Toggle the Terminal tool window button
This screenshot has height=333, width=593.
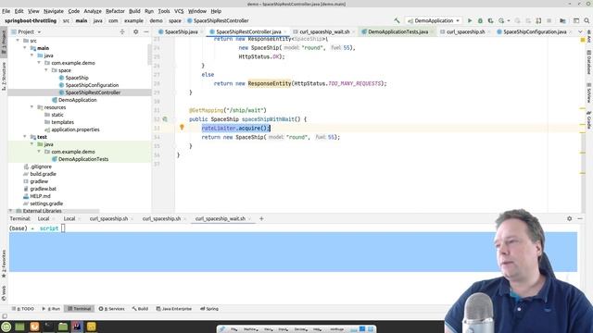coord(80,309)
